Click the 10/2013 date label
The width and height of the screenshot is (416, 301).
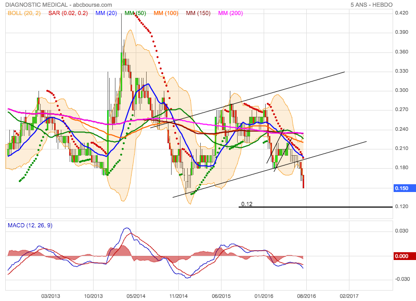93,296
